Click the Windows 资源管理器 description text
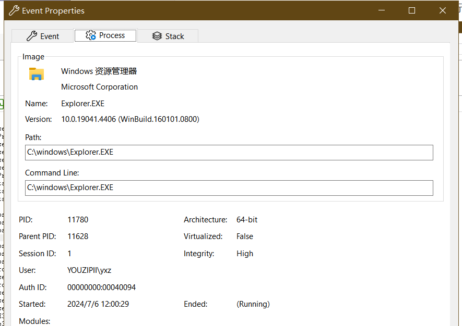The width and height of the screenshot is (462, 326). tap(99, 71)
